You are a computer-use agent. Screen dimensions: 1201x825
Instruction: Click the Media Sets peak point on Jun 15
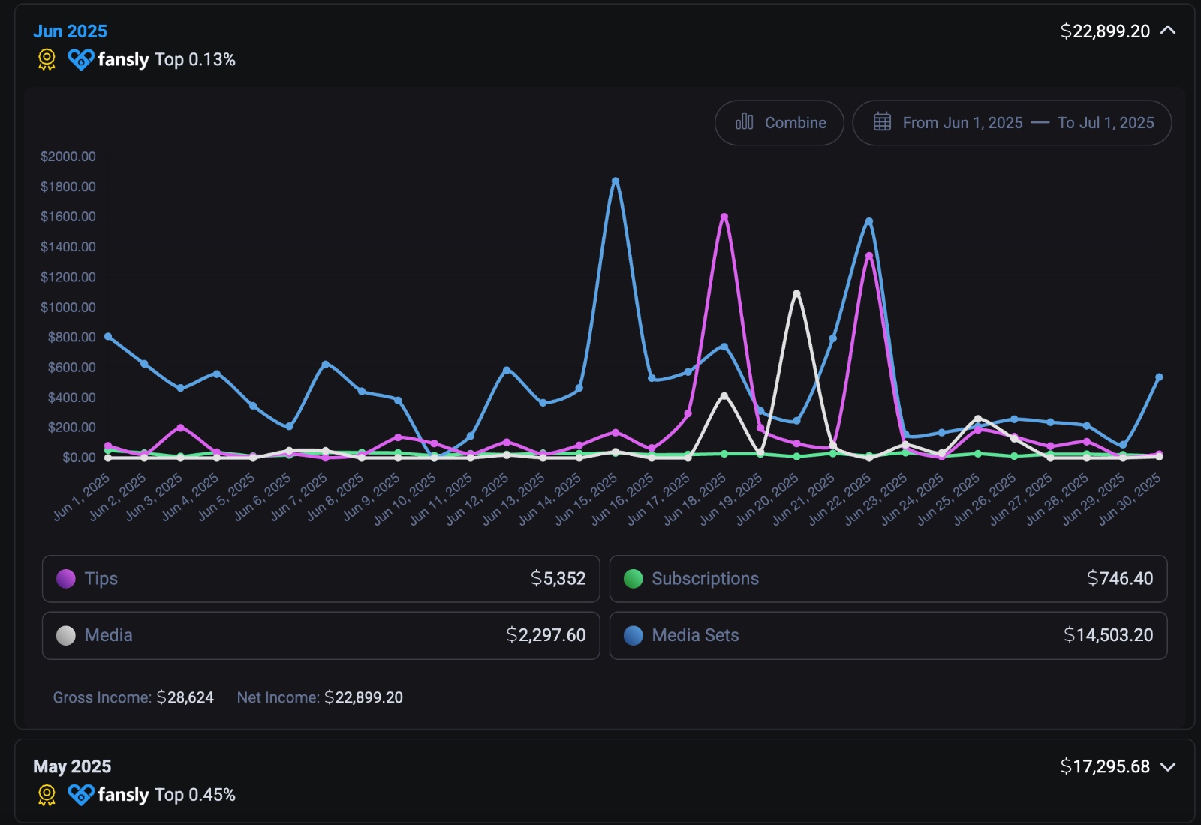(x=616, y=181)
